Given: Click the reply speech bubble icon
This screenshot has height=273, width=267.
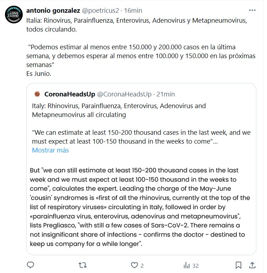Looking at the screenshot, I should click(x=31, y=265).
